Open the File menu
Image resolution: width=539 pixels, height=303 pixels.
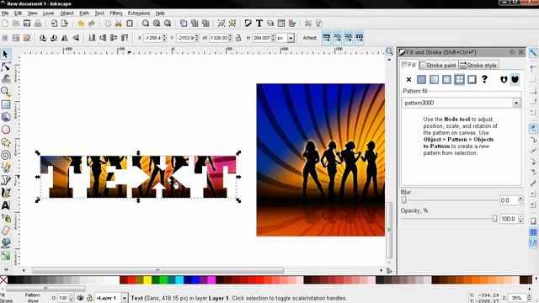point(5,13)
